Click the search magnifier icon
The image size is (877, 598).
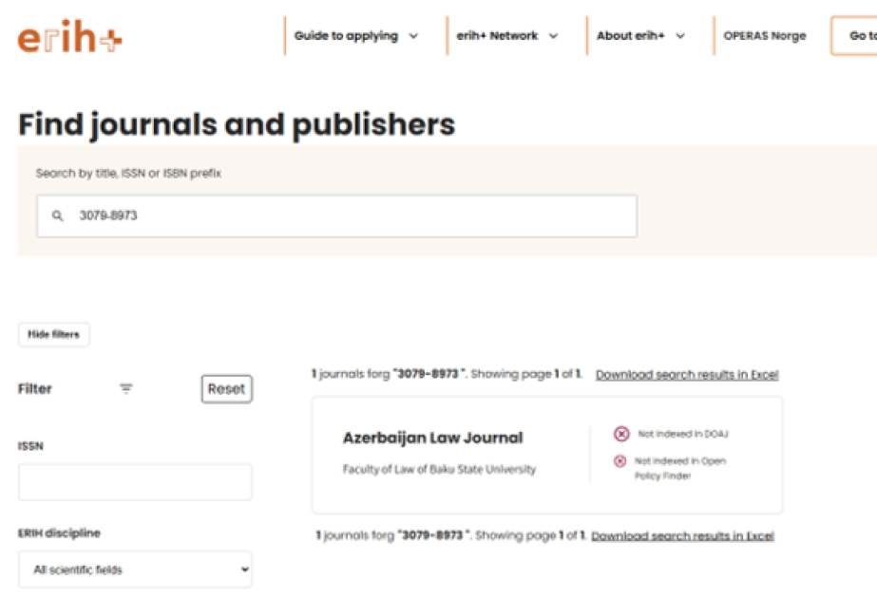pos(58,215)
